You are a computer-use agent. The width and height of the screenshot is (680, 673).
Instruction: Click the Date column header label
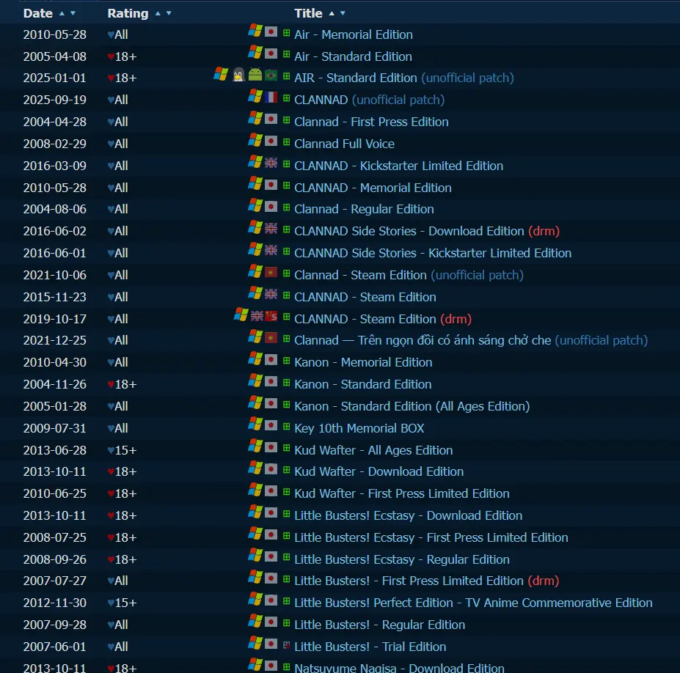point(38,13)
